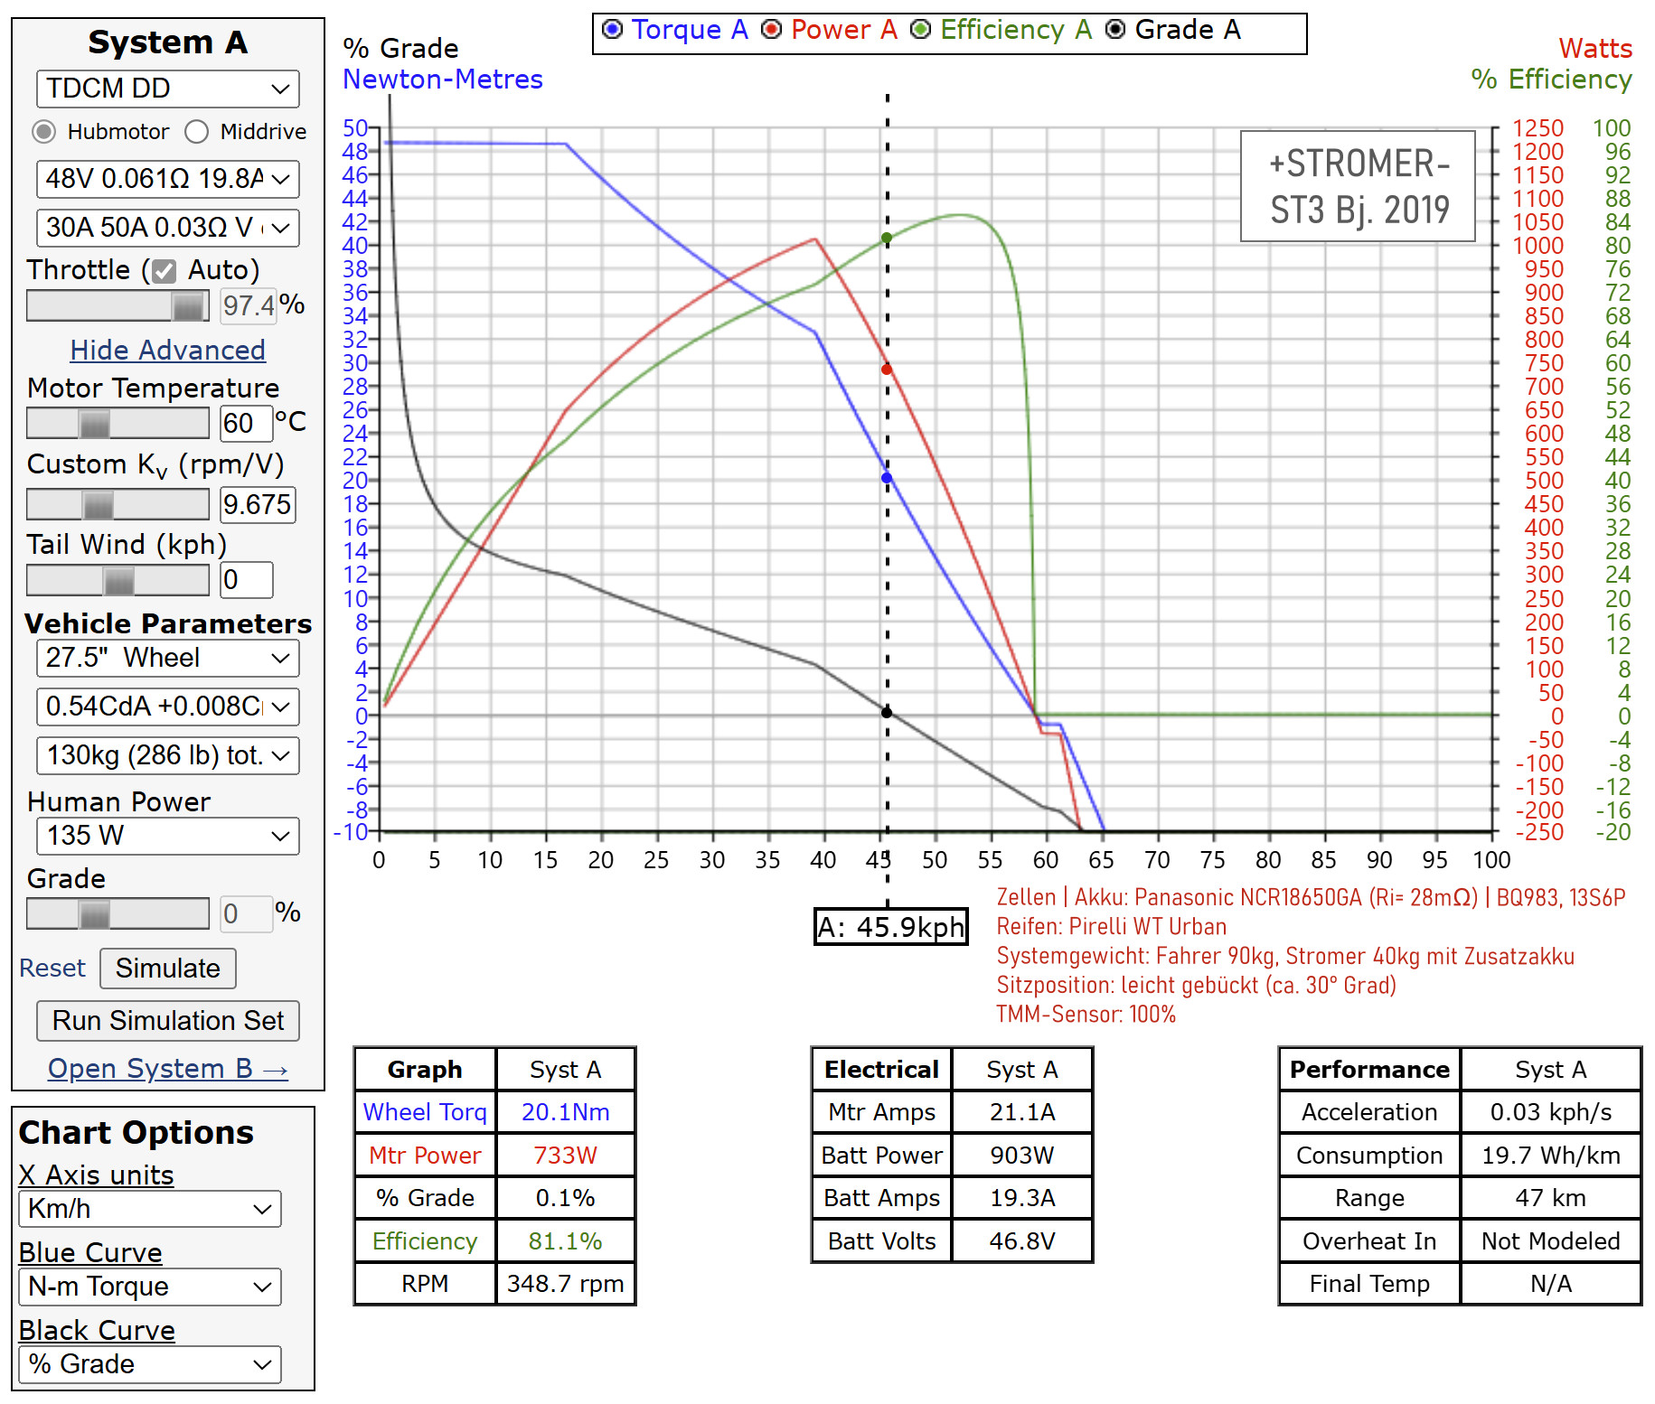
Task: Expand the 48V battery selection dropdown
Action: [x=168, y=179]
